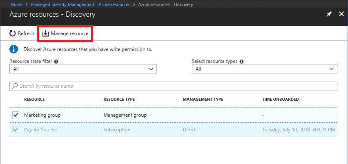This screenshot has width=348, height=164.
Task: Expand the Select resource types dropdown
Action: tap(265, 69)
